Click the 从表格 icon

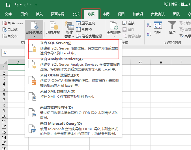click(78, 29)
